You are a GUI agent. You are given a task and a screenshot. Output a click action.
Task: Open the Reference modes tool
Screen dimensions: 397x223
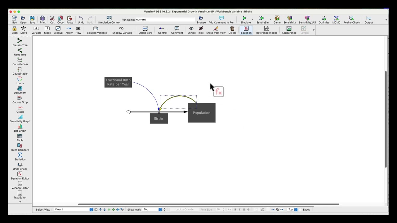click(267, 30)
